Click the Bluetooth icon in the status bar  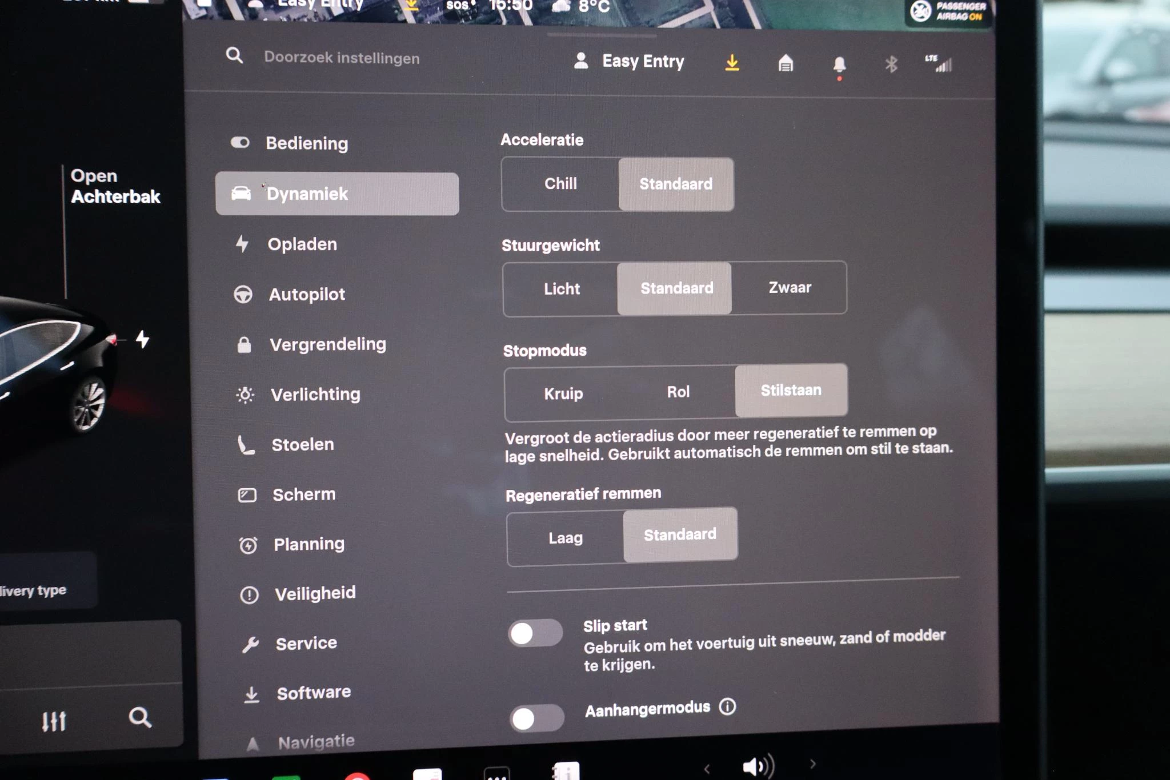892,64
